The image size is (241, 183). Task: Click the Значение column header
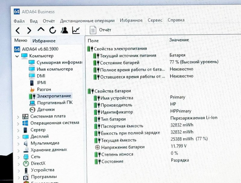(179, 40)
